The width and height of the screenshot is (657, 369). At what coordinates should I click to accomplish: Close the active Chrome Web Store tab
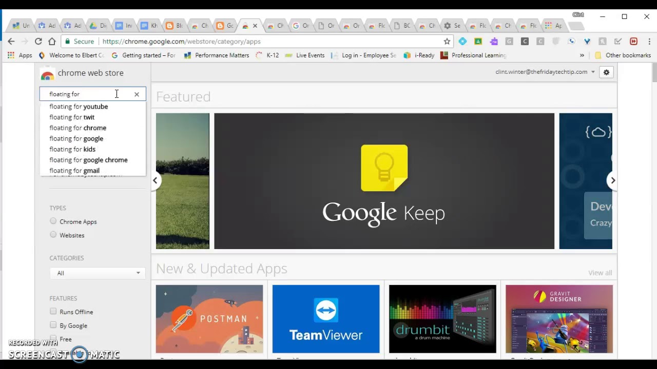(255, 26)
